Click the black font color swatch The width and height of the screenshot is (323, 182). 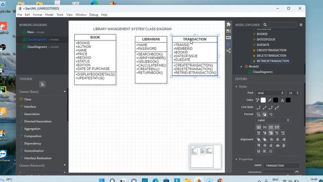(x=288, y=100)
